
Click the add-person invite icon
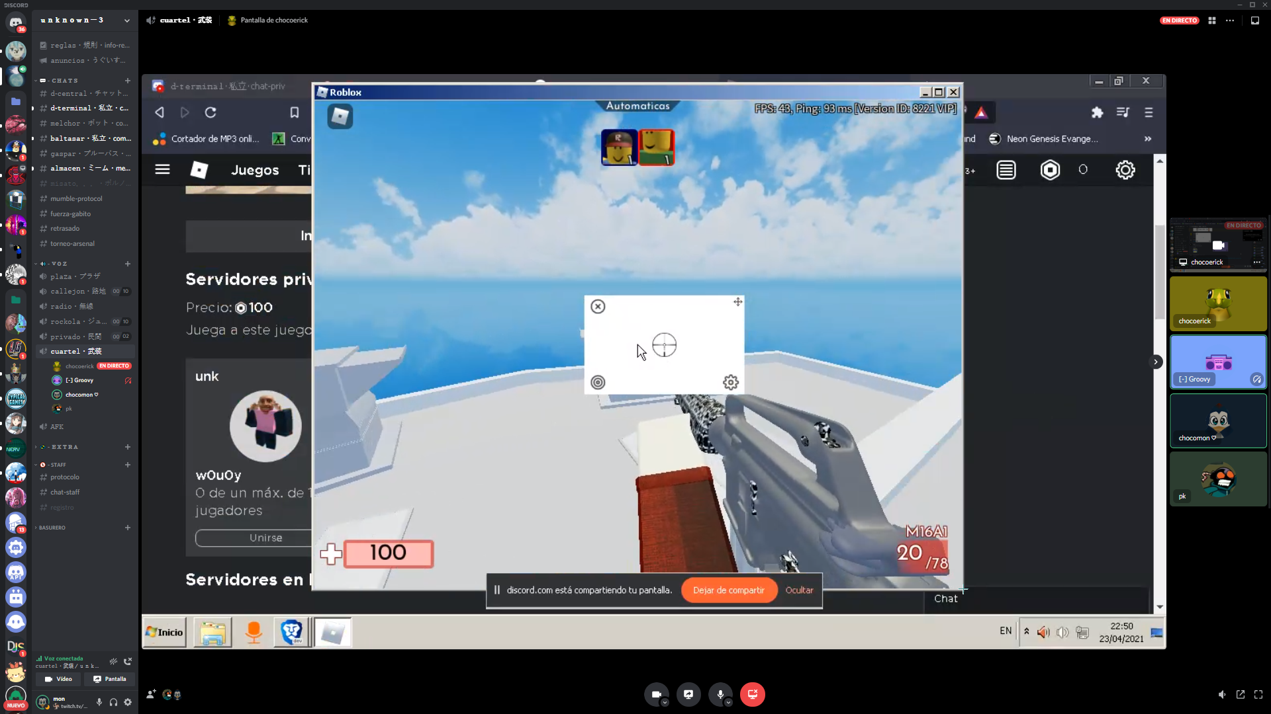(151, 694)
